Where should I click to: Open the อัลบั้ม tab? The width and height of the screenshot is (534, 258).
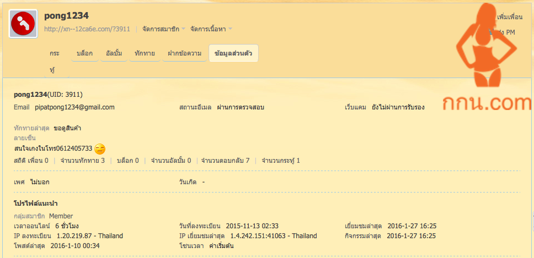tap(114, 53)
